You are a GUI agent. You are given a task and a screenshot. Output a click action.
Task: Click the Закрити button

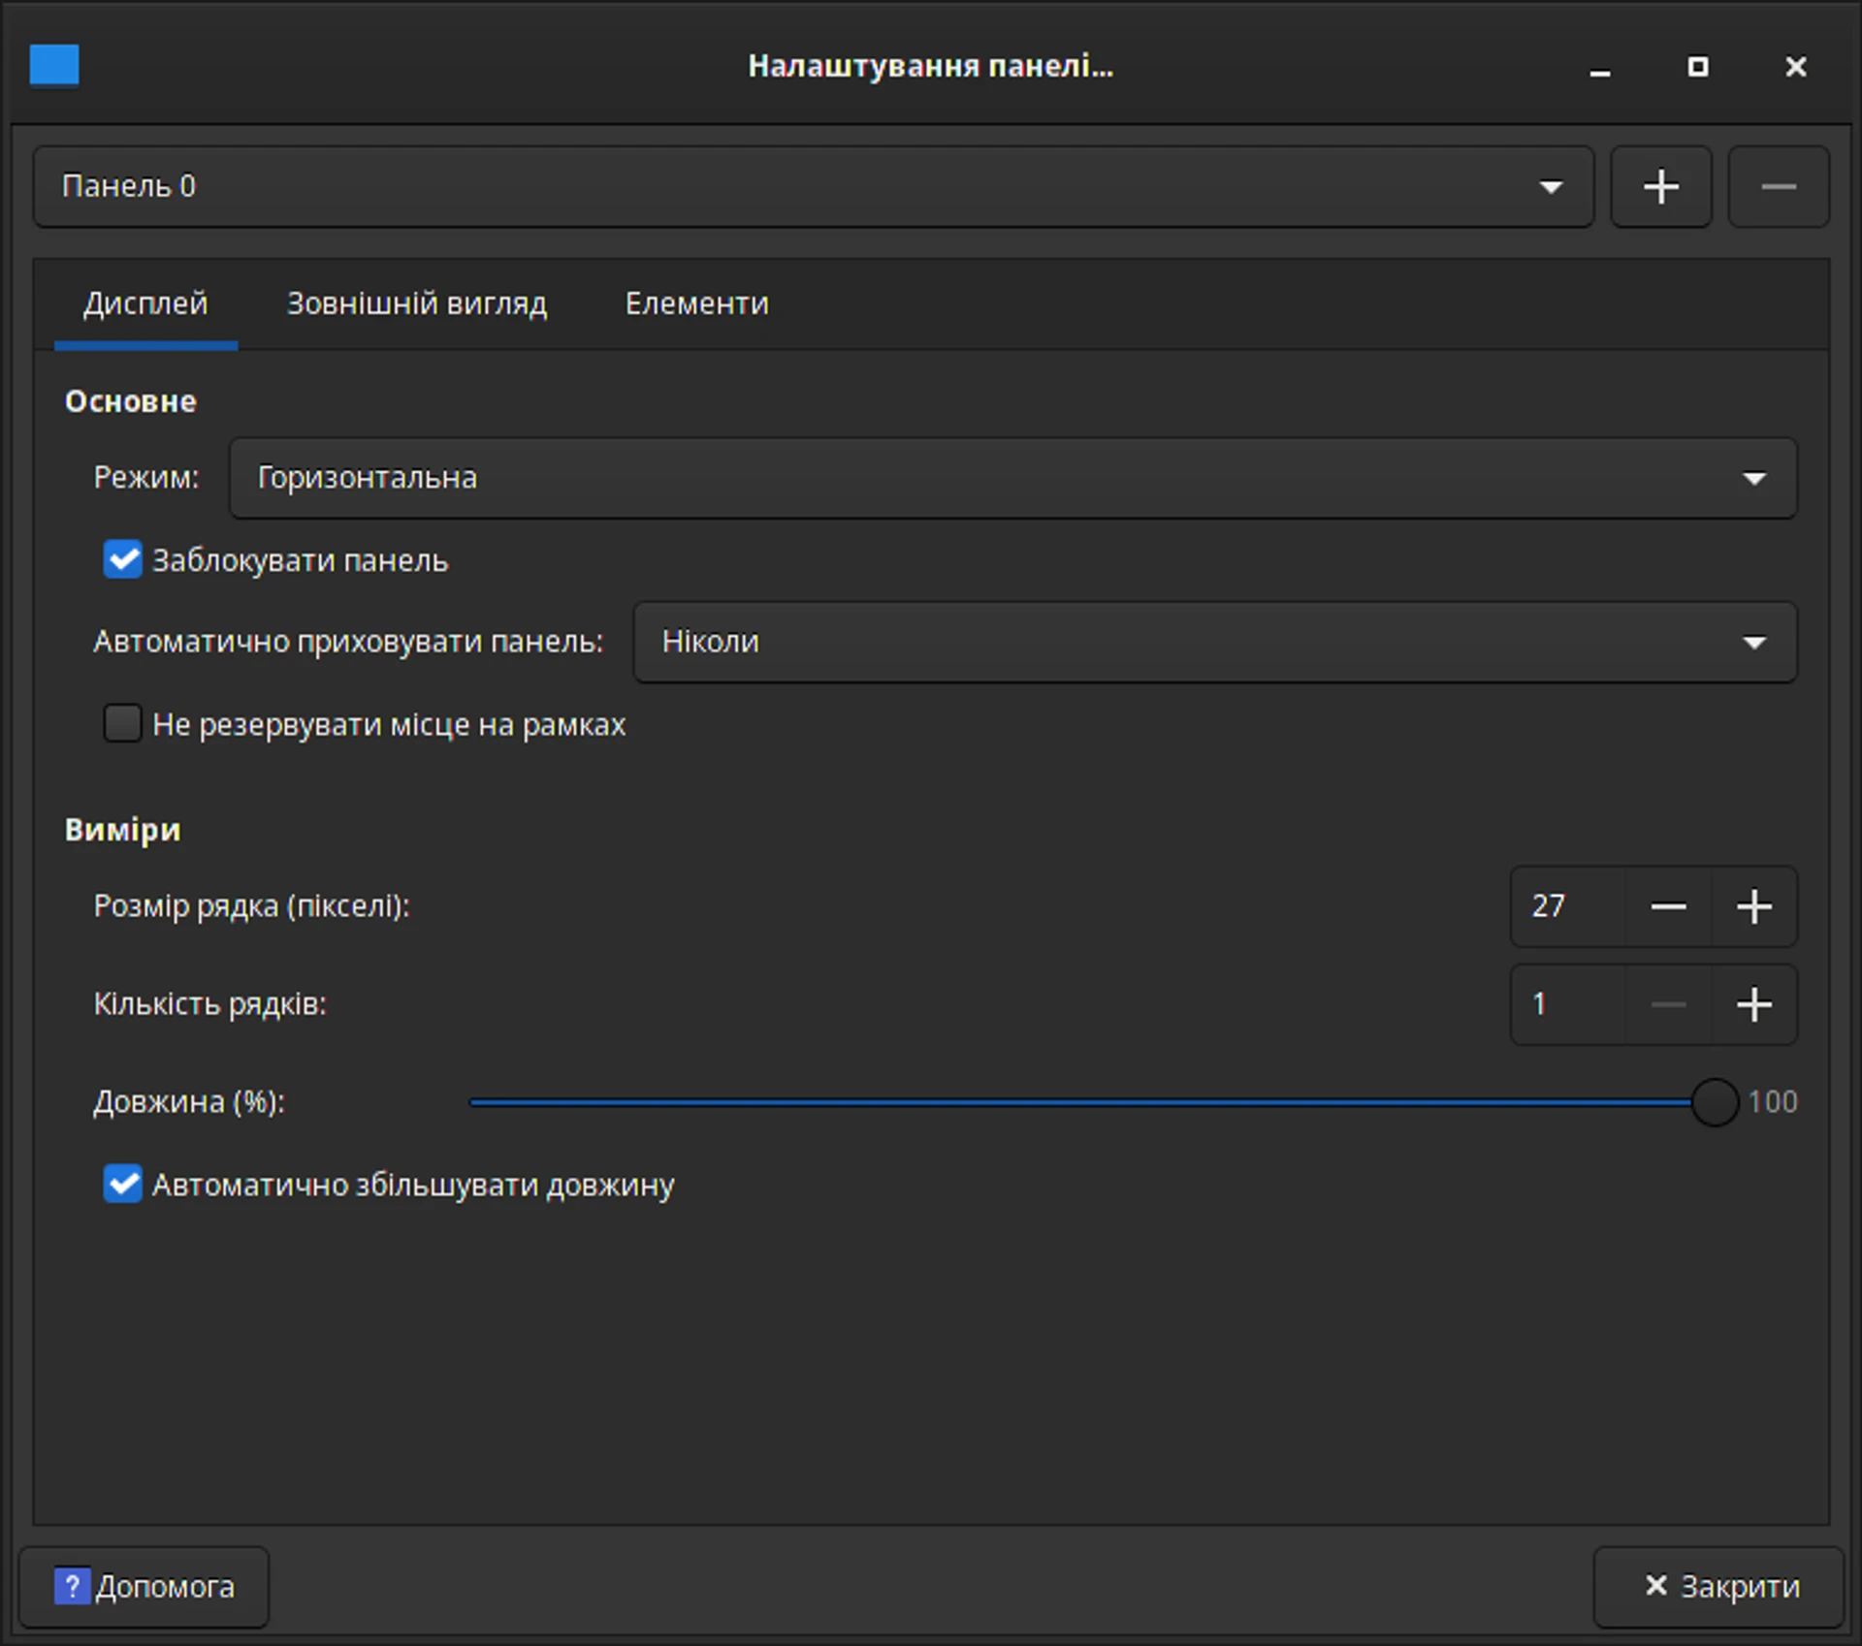click(1718, 1587)
